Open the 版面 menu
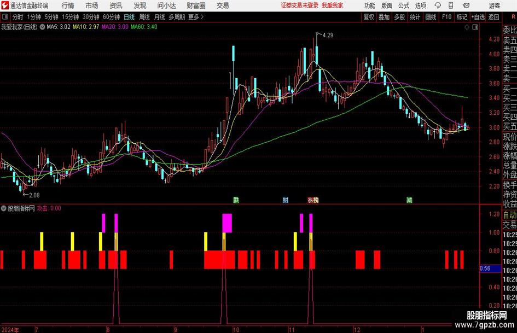The height and width of the screenshot is (333, 517). (x=387, y=5)
